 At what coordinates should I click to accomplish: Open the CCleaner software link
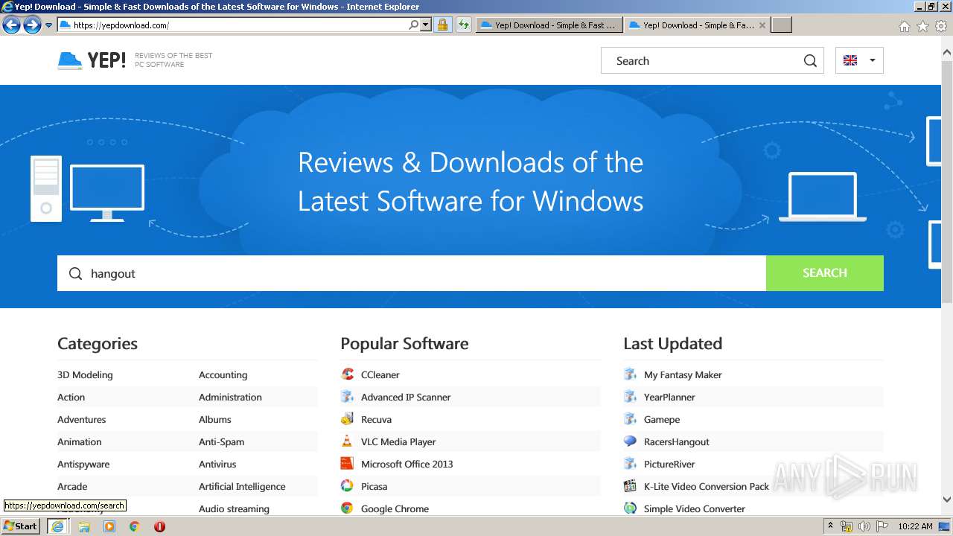pyautogui.click(x=380, y=374)
